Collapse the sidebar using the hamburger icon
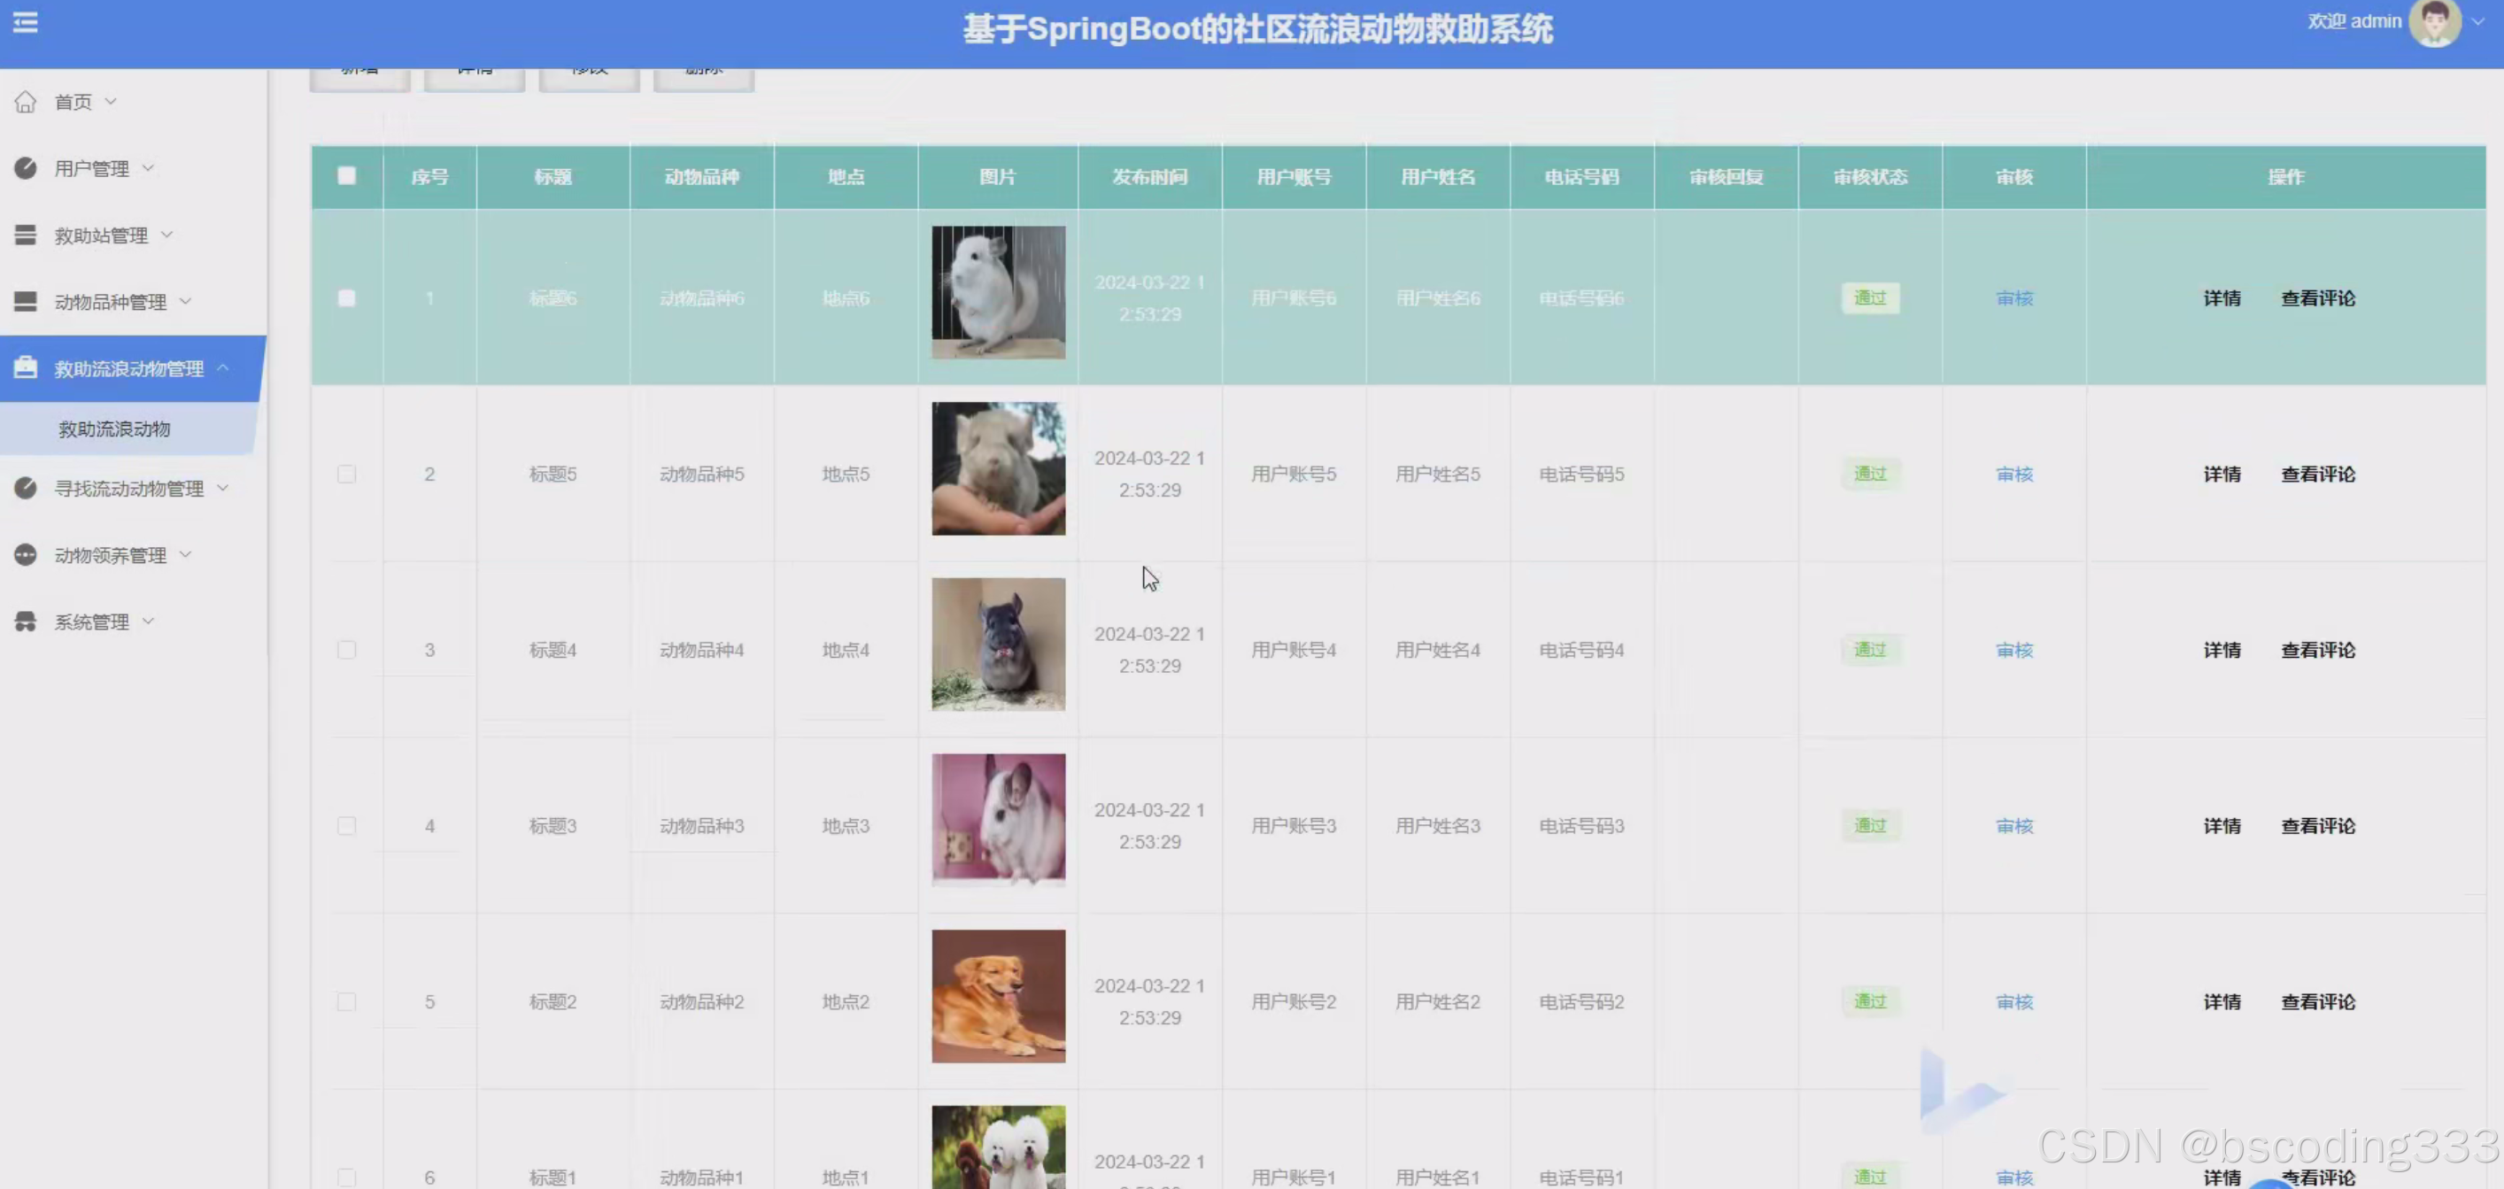Viewport: 2504px width, 1189px height. tap(24, 21)
